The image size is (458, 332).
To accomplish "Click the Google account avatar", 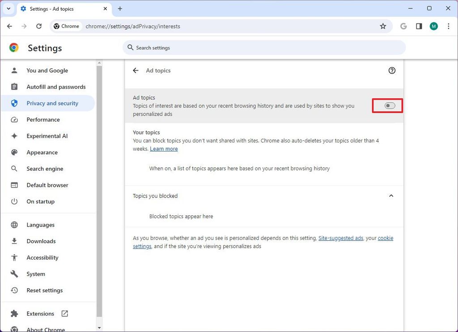I will 433,26.
